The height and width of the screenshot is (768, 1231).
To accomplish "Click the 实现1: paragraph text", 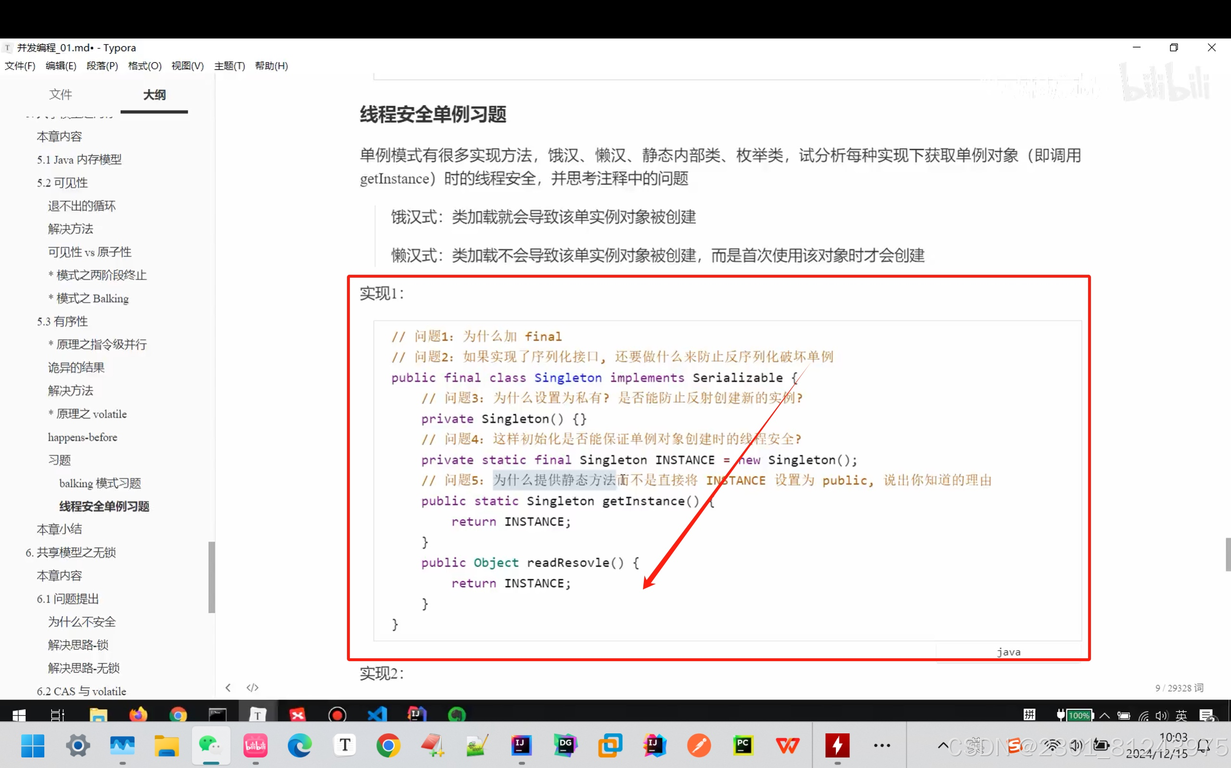I will coord(382,293).
